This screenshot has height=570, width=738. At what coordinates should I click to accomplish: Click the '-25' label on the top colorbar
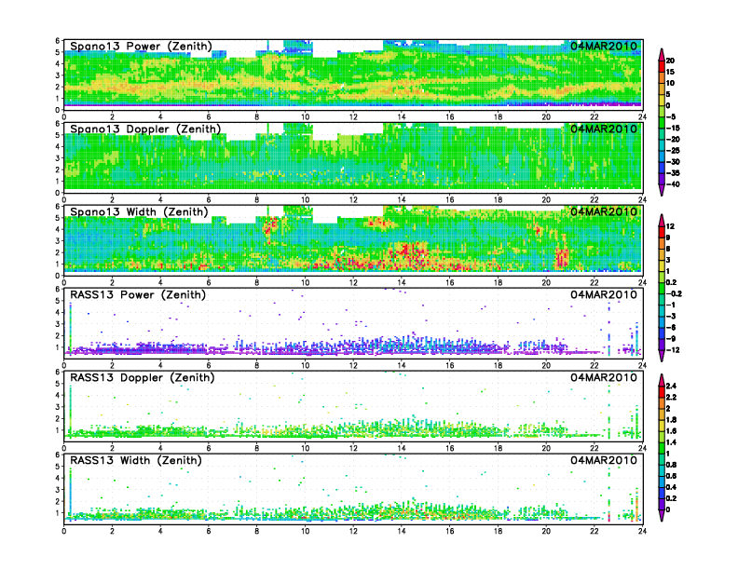(673, 151)
